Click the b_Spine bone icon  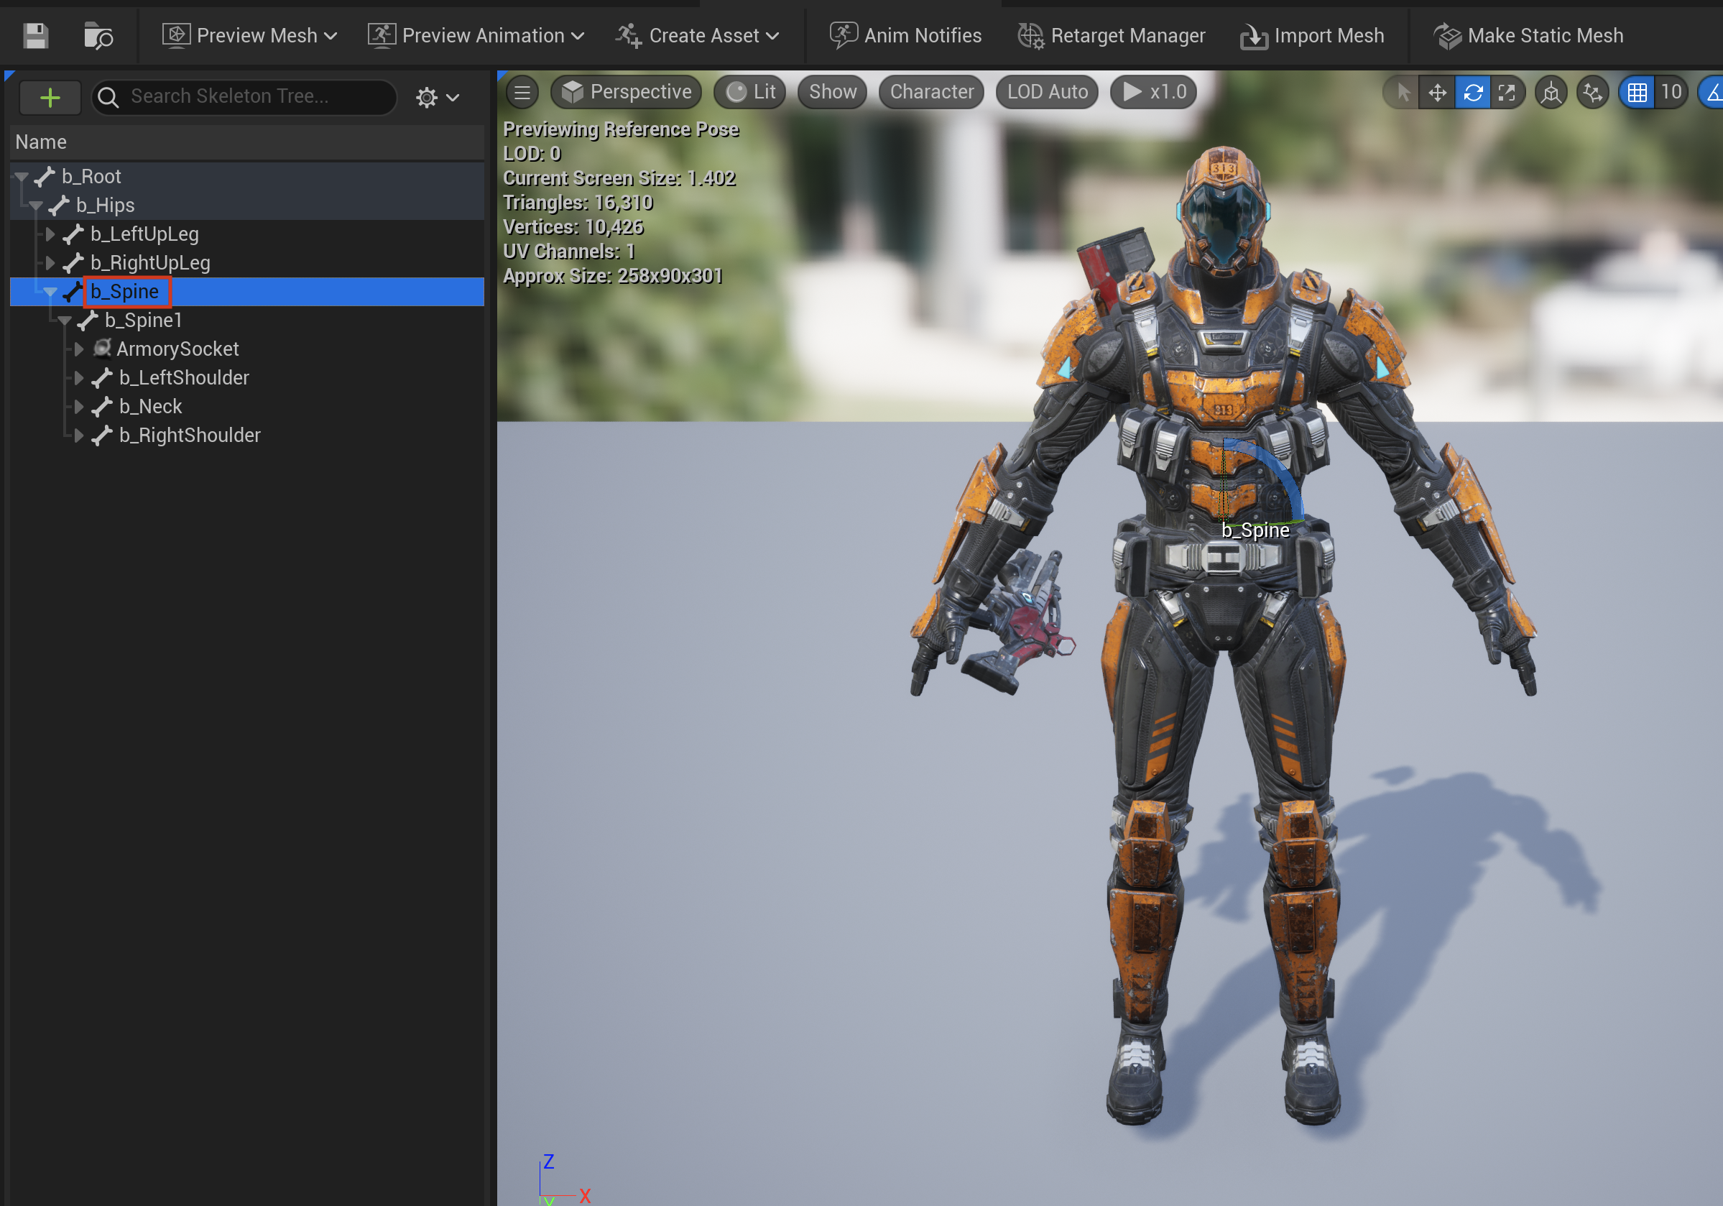tap(73, 292)
